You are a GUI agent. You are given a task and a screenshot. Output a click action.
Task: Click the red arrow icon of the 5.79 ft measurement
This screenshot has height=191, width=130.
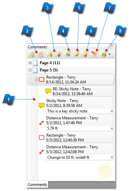tap(41, 123)
